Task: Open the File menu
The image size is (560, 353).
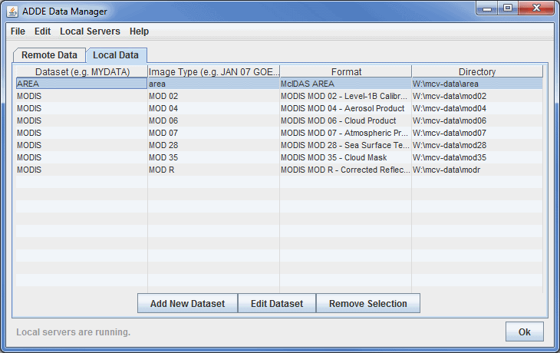Action: tap(18, 31)
